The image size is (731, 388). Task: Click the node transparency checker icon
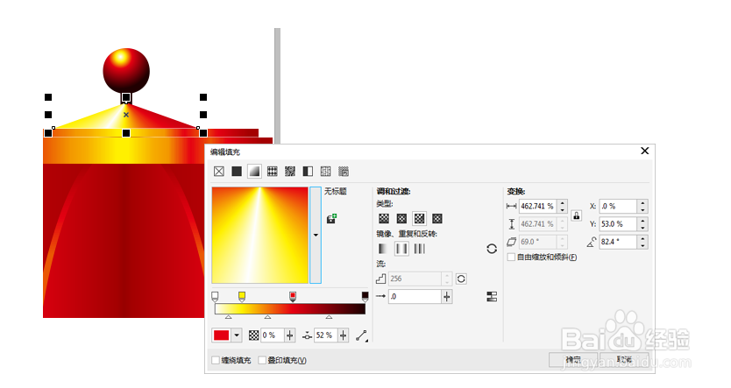tap(253, 335)
